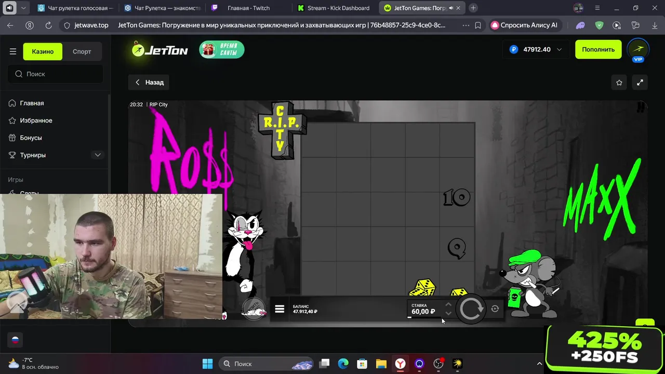
Task: Click the 425% +250FS bonus banner
Action: [x=605, y=348]
